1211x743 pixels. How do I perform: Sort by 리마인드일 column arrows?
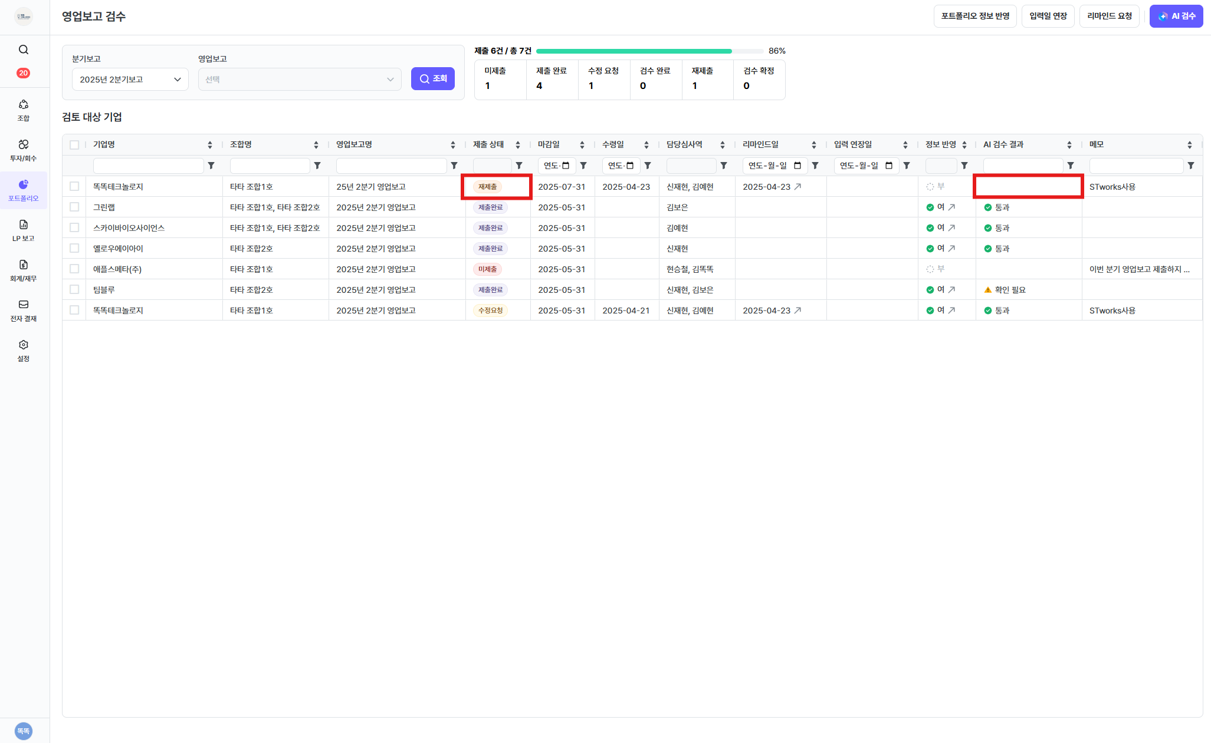point(814,145)
